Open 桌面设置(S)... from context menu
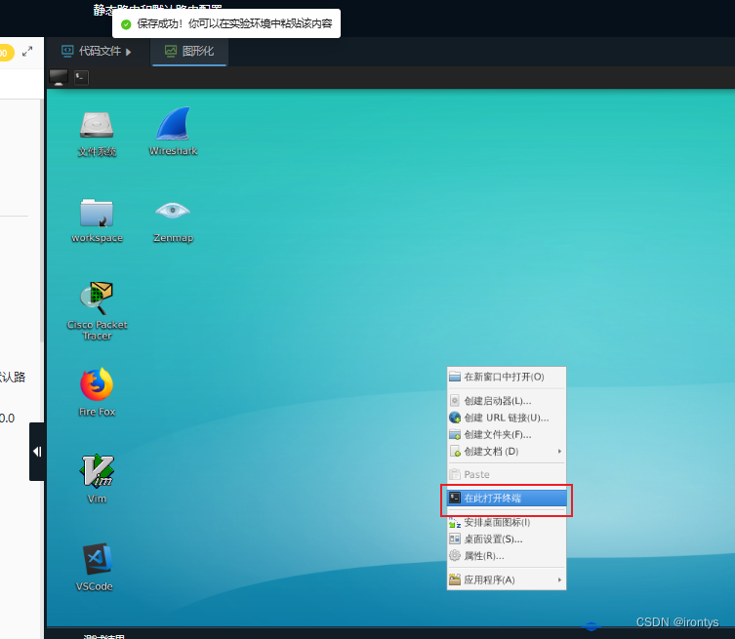The image size is (735, 639). 507,539
